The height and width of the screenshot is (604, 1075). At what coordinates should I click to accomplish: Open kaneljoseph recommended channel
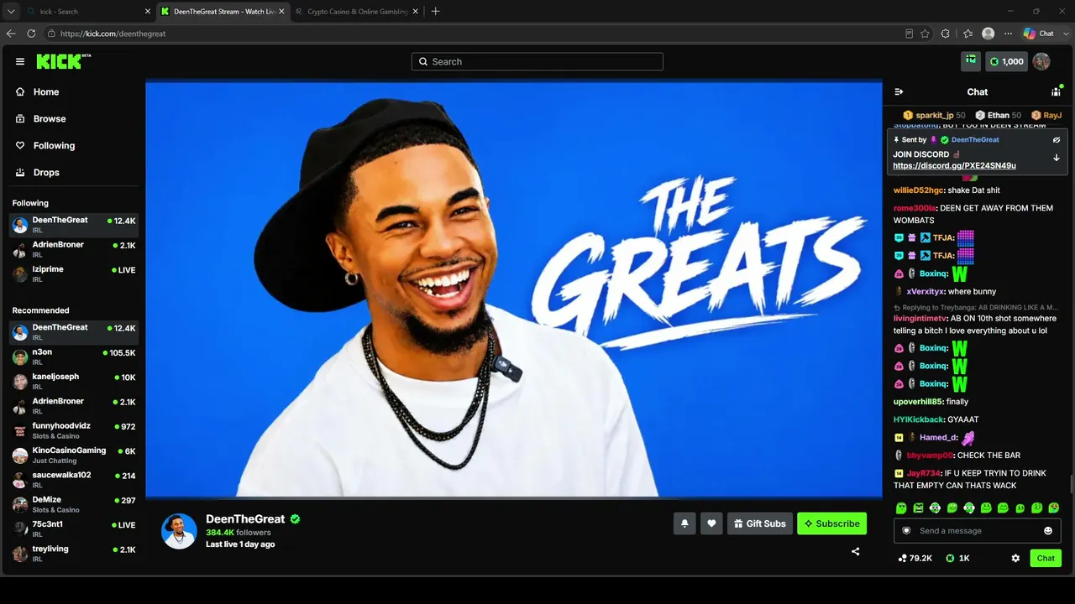click(x=74, y=382)
